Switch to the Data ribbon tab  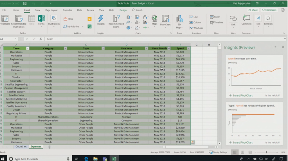pyautogui.click(x=80, y=10)
